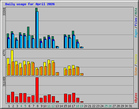Click day 22 on the x-axis

[x=94, y=106]
